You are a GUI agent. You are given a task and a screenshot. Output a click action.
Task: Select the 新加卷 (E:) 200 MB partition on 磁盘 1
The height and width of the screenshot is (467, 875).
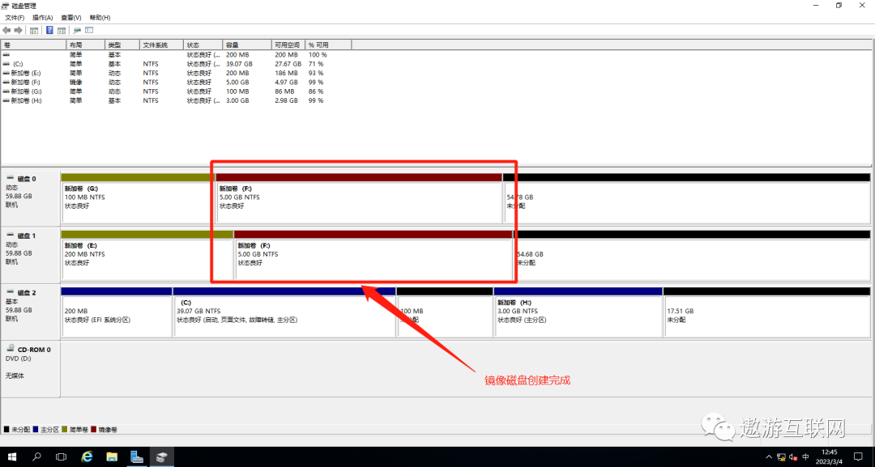coord(147,255)
